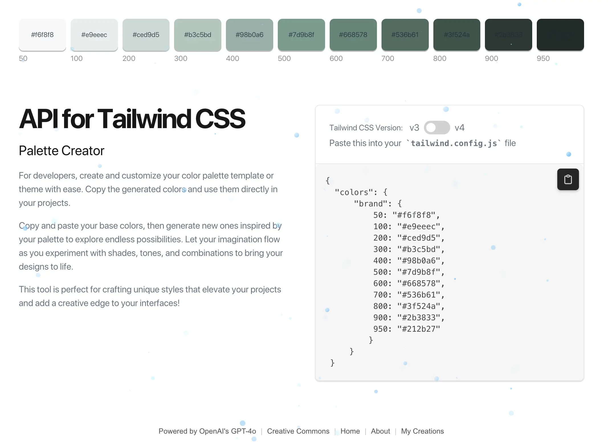Click the 950: "#212b27" code line

pyautogui.click(x=407, y=329)
